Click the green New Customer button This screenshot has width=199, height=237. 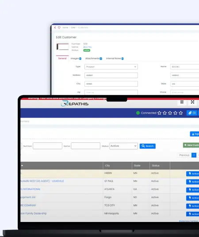pos(191,145)
